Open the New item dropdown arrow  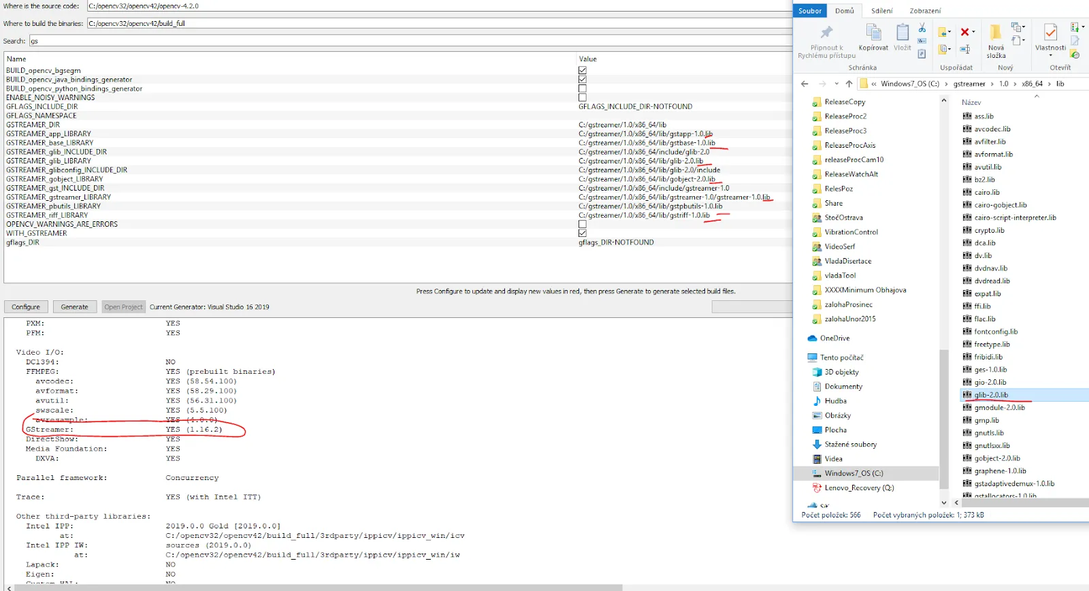1023,27
